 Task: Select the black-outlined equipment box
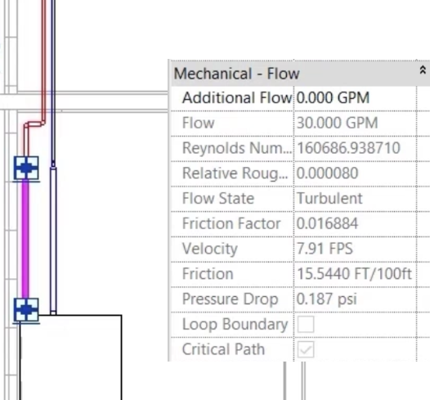tap(71, 357)
